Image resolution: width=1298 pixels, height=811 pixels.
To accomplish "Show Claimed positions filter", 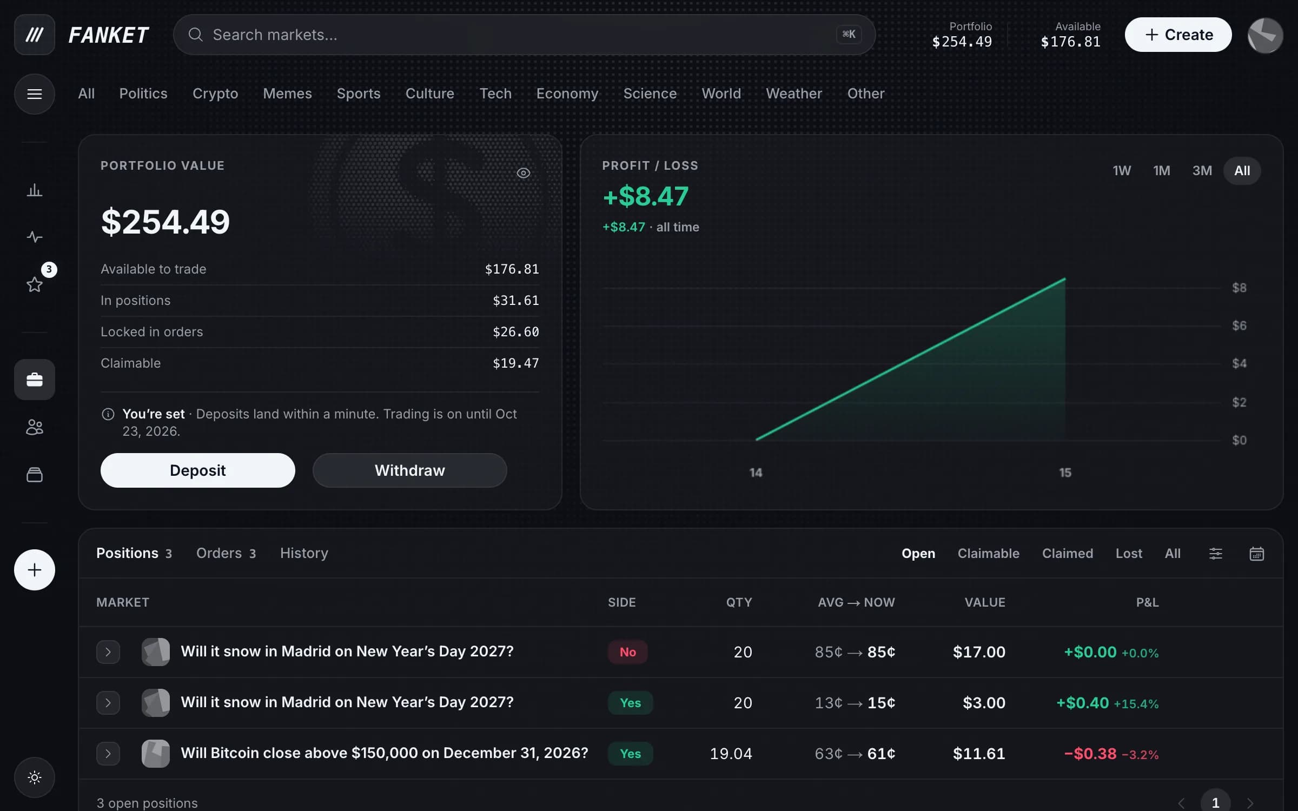I will coord(1067,554).
